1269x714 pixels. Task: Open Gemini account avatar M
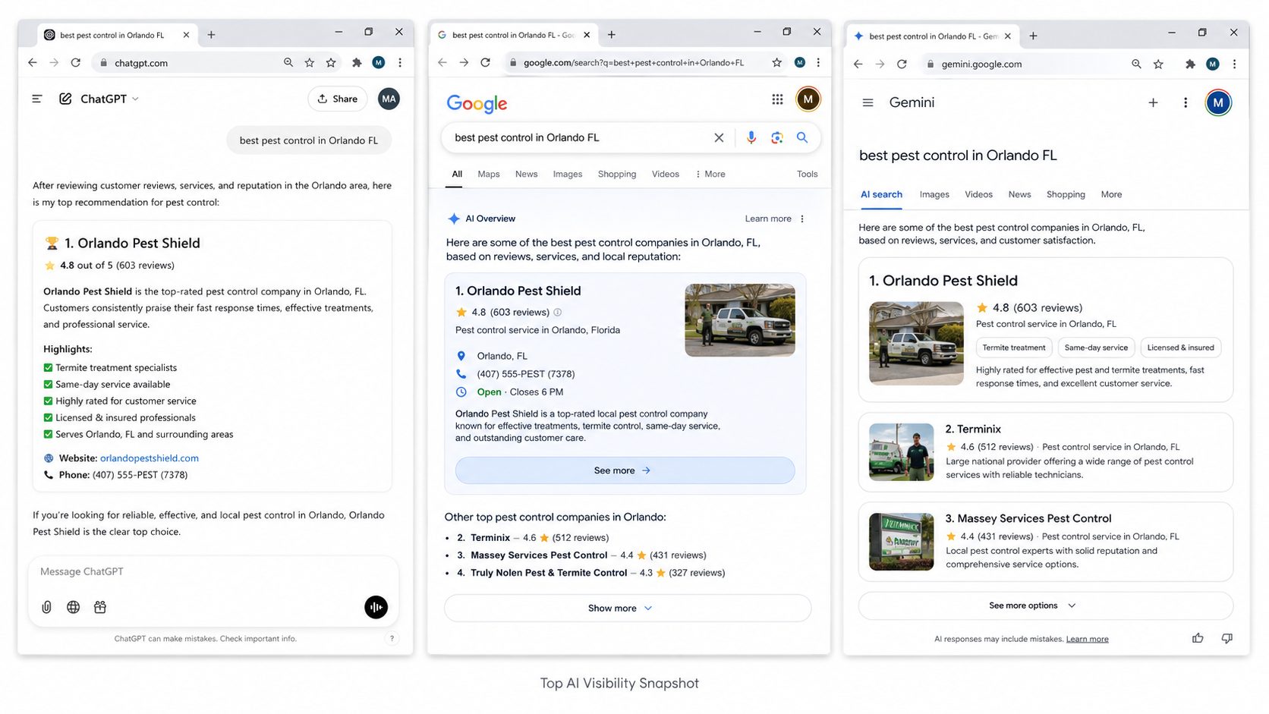coord(1218,102)
